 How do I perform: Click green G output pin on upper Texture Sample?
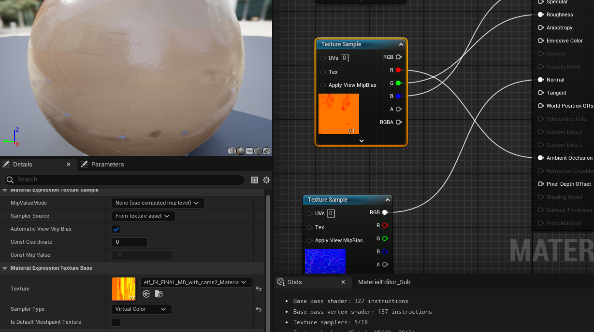pyautogui.click(x=398, y=83)
